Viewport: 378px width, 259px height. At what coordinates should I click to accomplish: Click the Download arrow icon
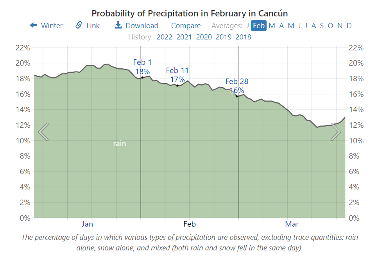118,25
